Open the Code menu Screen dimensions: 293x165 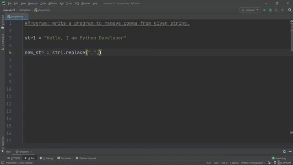(43, 3)
